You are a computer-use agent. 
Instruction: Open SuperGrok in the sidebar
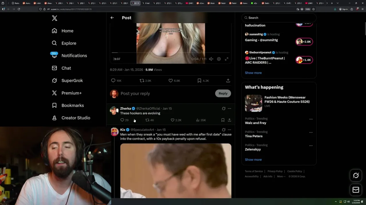(x=67, y=81)
